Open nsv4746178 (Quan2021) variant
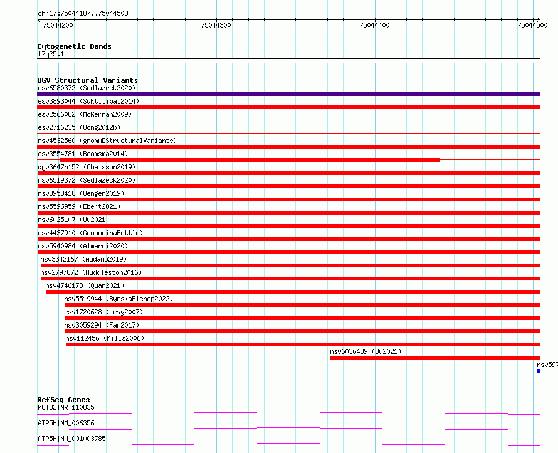 (x=85, y=285)
